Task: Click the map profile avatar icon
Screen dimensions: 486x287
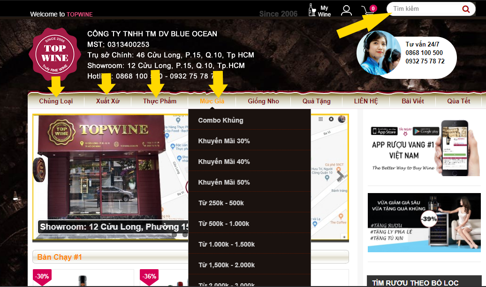Action: (x=342, y=119)
